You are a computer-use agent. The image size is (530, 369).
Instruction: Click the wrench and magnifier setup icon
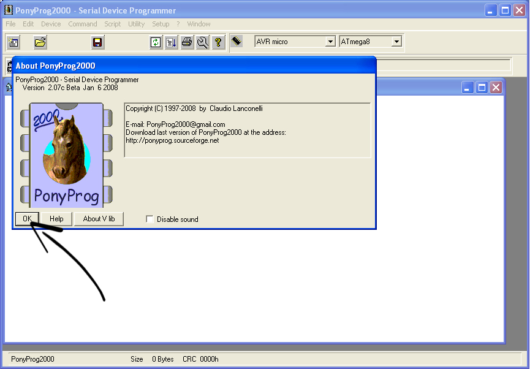point(202,42)
